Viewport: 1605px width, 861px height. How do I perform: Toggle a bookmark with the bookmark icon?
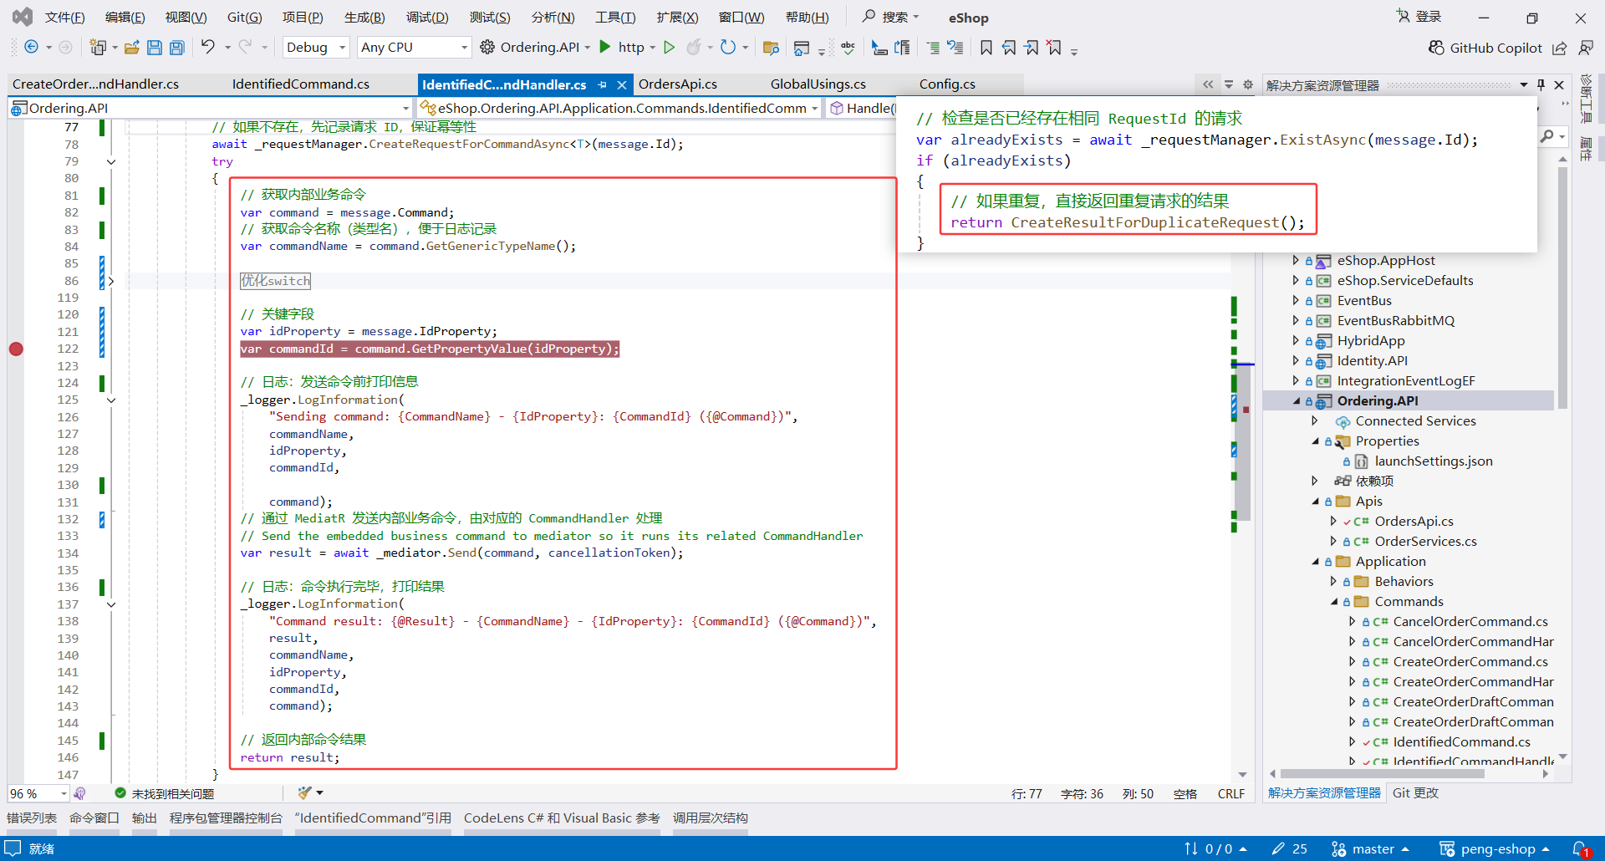(986, 48)
